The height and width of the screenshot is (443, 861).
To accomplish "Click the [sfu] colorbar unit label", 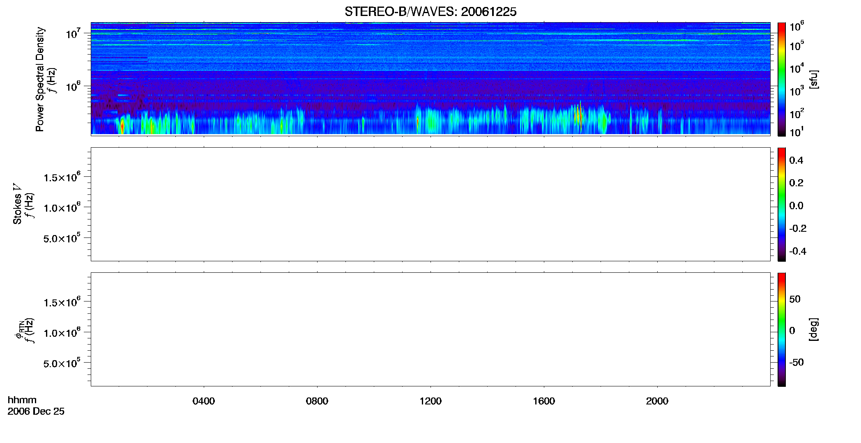I will pyautogui.click(x=813, y=79).
